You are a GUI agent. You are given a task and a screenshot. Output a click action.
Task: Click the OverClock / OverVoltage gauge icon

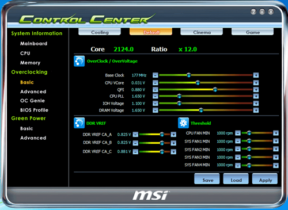pyautogui.click(x=79, y=61)
